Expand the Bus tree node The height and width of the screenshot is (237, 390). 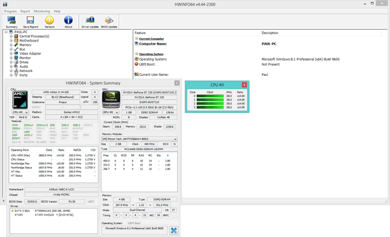[11, 49]
